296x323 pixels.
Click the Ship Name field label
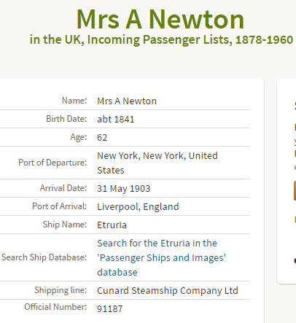tap(65, 225)
